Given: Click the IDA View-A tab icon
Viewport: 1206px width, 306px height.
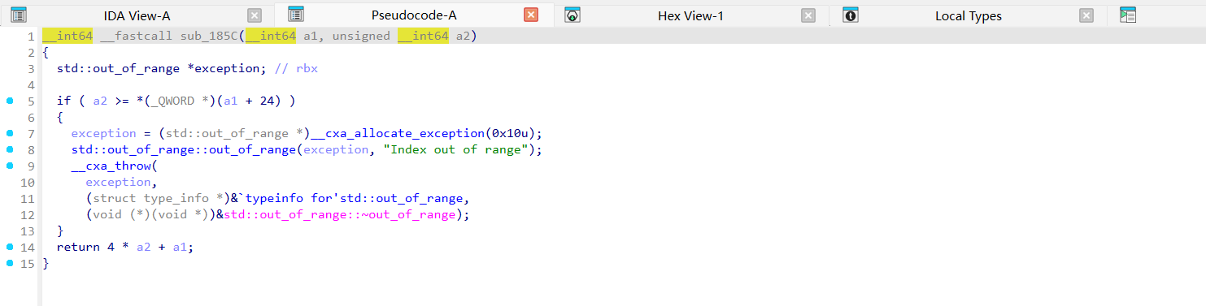Looking at the screenshot, I should click(x=19, y=15).
